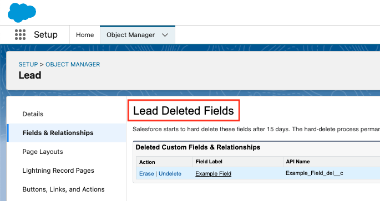Erase the Example Field
Screen dimensions: 380x201
click(146, 174)
